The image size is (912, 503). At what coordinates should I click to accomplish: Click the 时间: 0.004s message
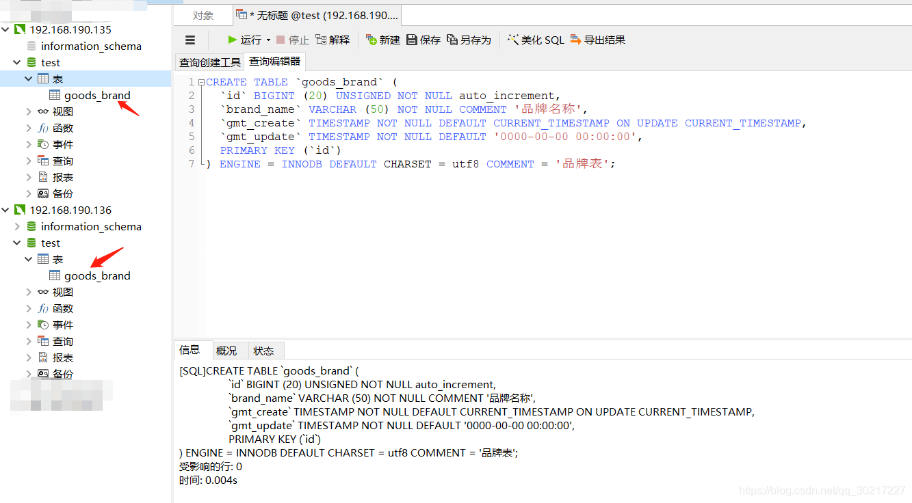(x=209, y=480)
